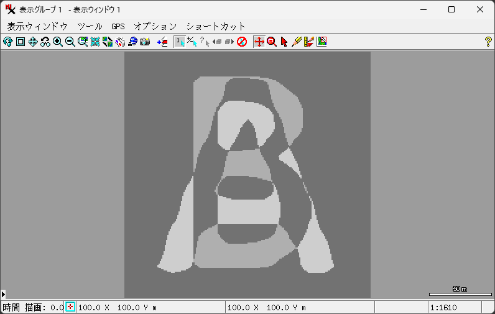The width and height of the screenshot is (495, 314).
Task: Click the red cross icon in status bar
Action: click(70, 307)
